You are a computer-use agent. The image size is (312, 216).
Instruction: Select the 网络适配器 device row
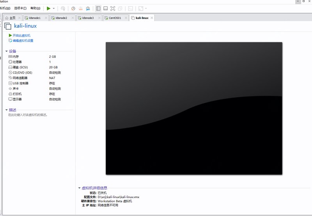tap(20, 78)
